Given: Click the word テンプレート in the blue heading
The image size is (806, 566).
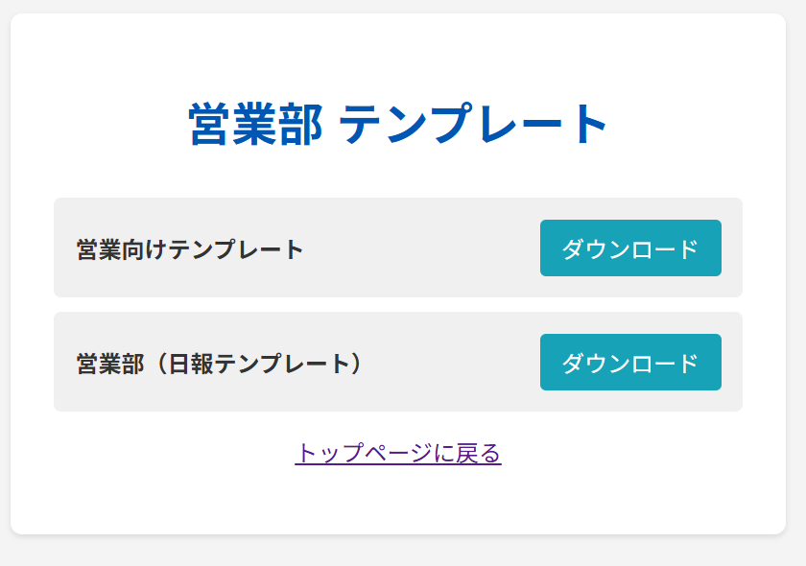Looking at the screenshot, I should [x=473, y=124].
